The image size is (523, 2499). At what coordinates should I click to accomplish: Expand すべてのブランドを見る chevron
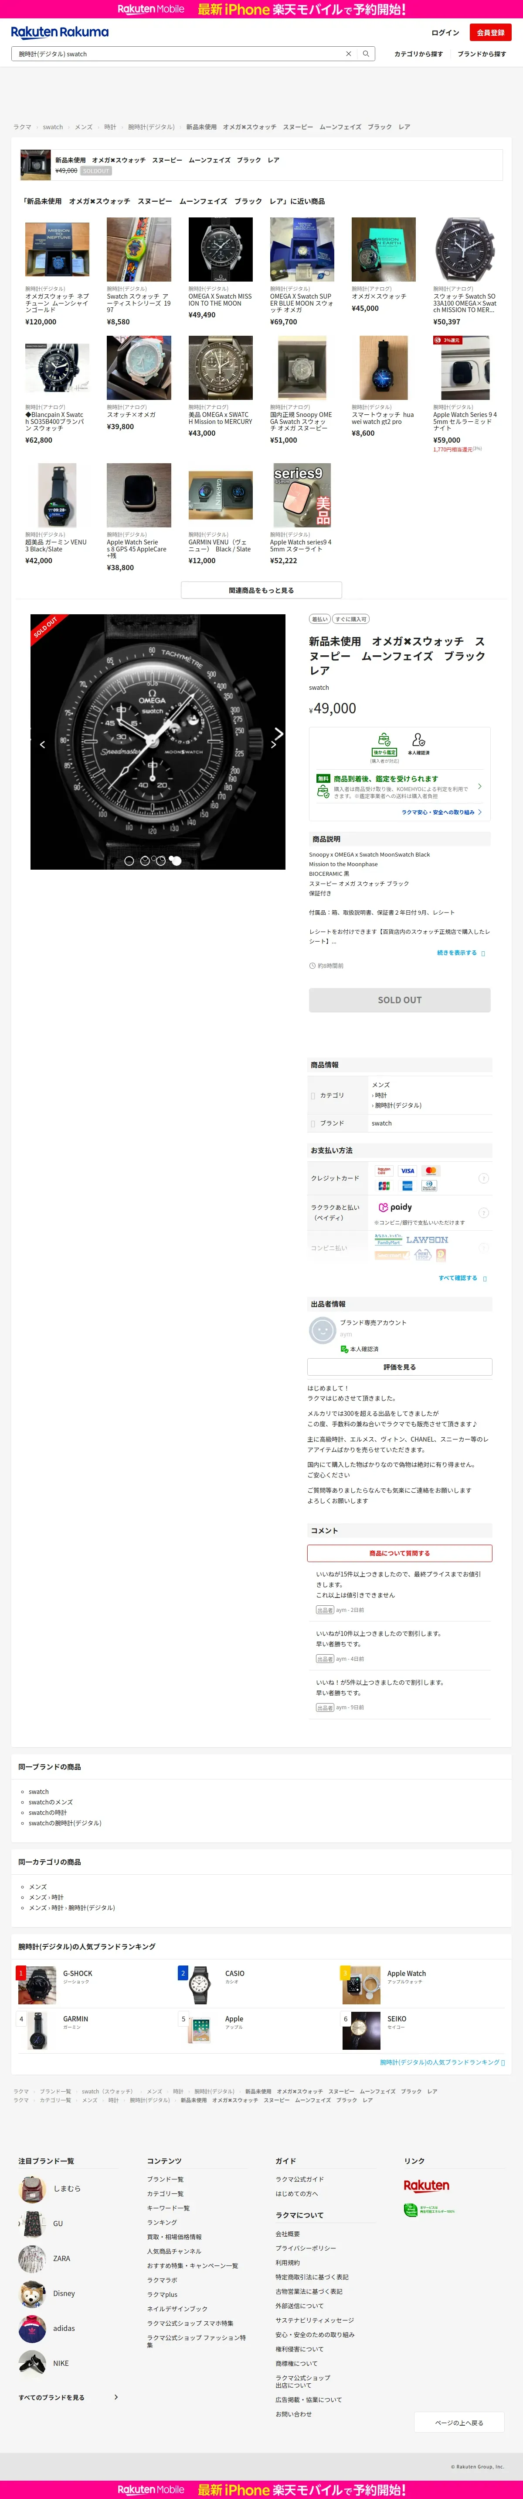click(116, 2397)
